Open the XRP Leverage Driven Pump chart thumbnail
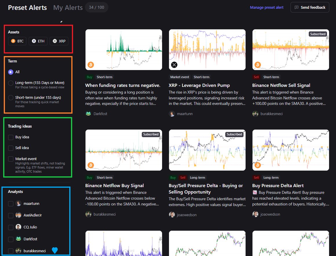The width and height of the screenshot is (336, 256). click(207, 50)
